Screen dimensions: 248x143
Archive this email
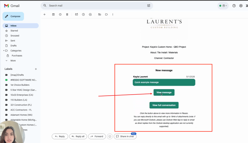pyautogui.click(x=53, y=14)
